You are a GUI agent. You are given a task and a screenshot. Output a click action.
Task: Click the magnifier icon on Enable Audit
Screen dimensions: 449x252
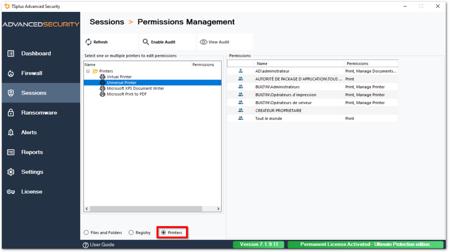coord(145,42)
